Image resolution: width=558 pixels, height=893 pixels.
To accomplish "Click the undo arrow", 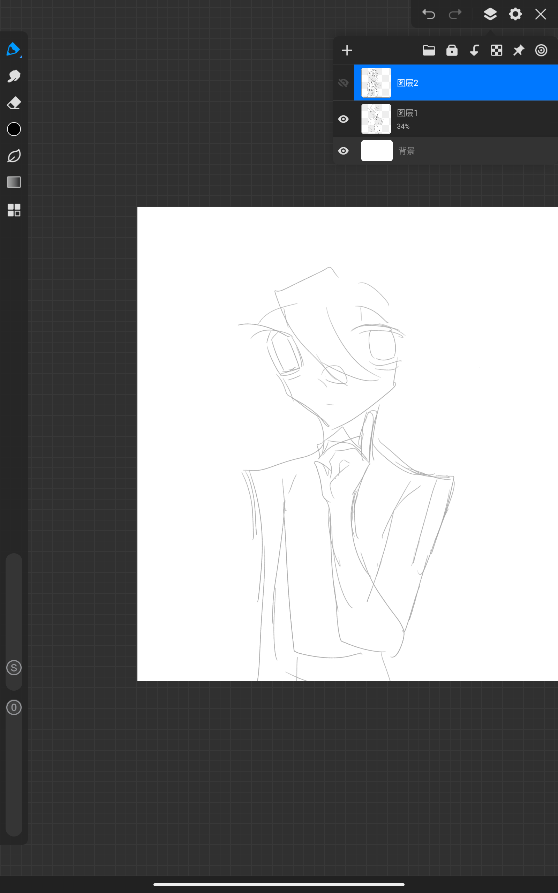I will [x=429, y=14].
